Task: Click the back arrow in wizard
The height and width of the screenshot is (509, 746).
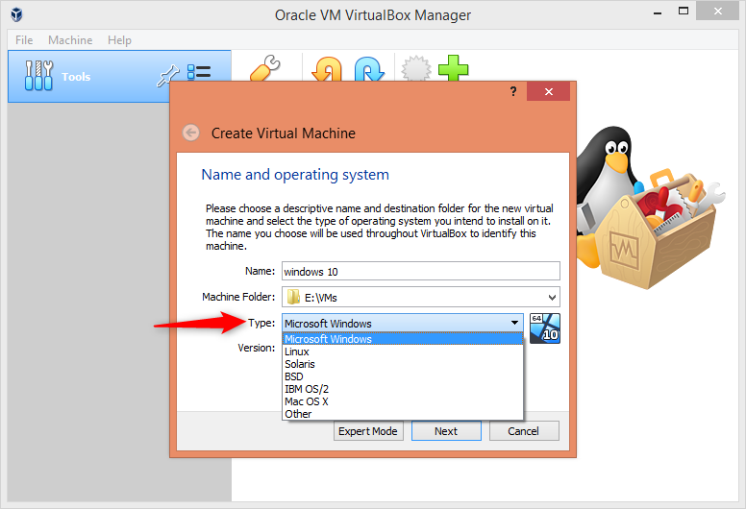Action: click(191, 133)
